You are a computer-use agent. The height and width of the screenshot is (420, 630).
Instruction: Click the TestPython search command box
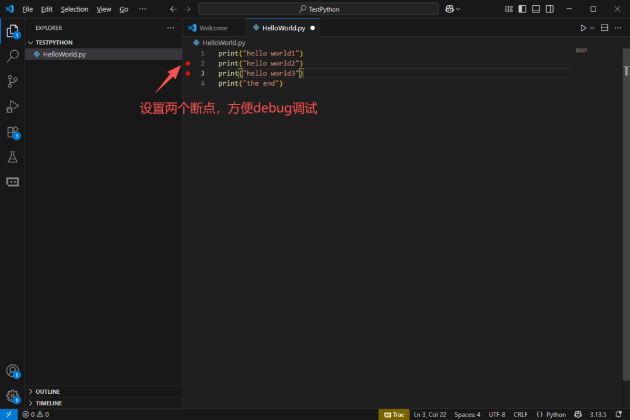[318, 9]
